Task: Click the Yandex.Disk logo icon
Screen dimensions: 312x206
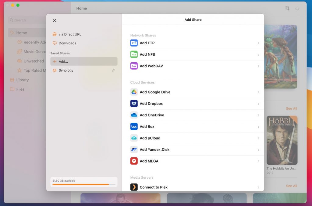Action: pyautogui.click(x=134, y=149)
